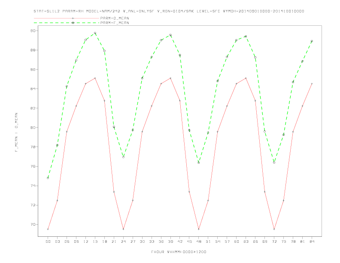The width and height of the screenshot is (340, 263).
Task: Click the 06 forecast hour x-axis tick
Action: (x=67, y=242)
